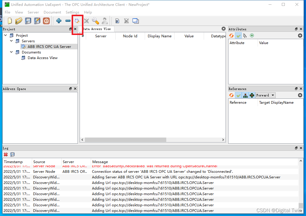Image resolution: width=306 pixels, height=216 pixels.
Task: Open the Forward direction dropdown in References
Action: 265,95
